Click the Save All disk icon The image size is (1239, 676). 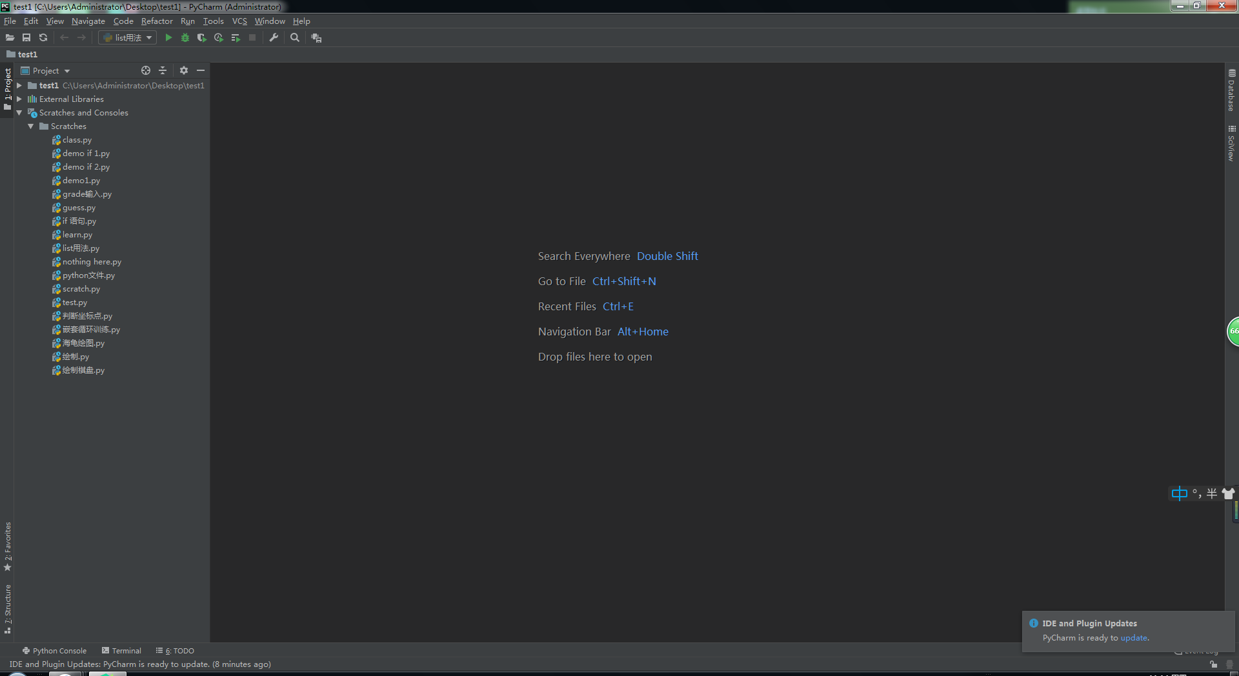[x=26, y=38]
